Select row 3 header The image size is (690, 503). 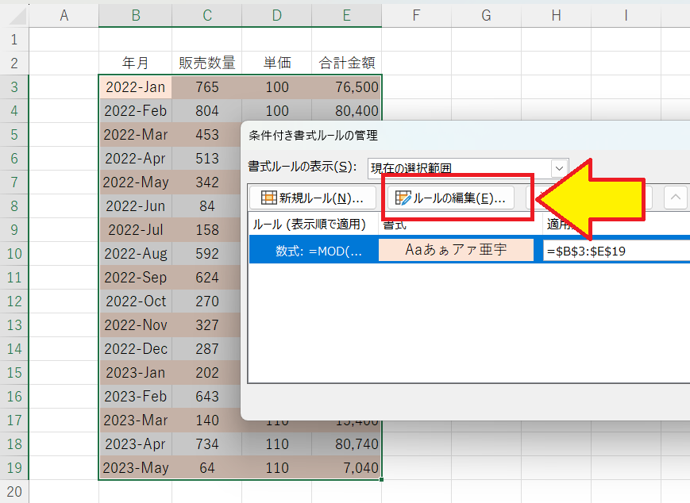click(13, 87)
